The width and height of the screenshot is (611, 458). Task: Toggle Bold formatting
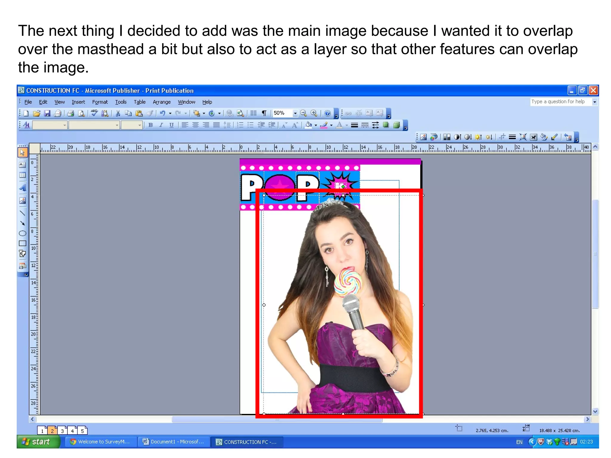tap(151, 125)
